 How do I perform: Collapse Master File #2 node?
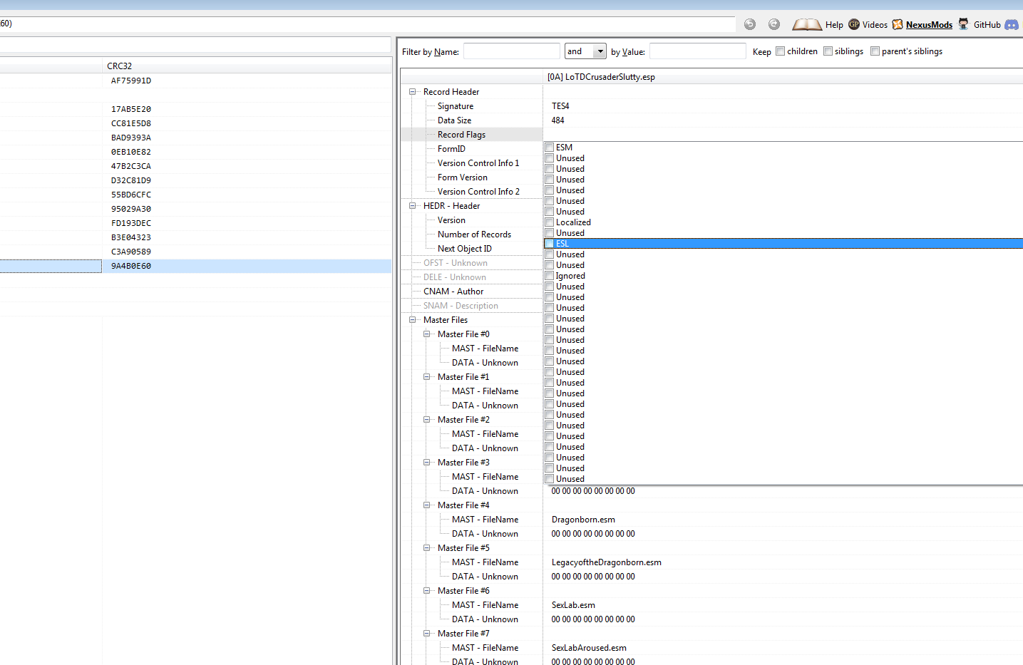426,420
